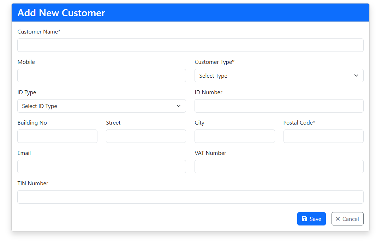Click inside the Street input
This screenshot has height=247, width=388.
(146, 136)
